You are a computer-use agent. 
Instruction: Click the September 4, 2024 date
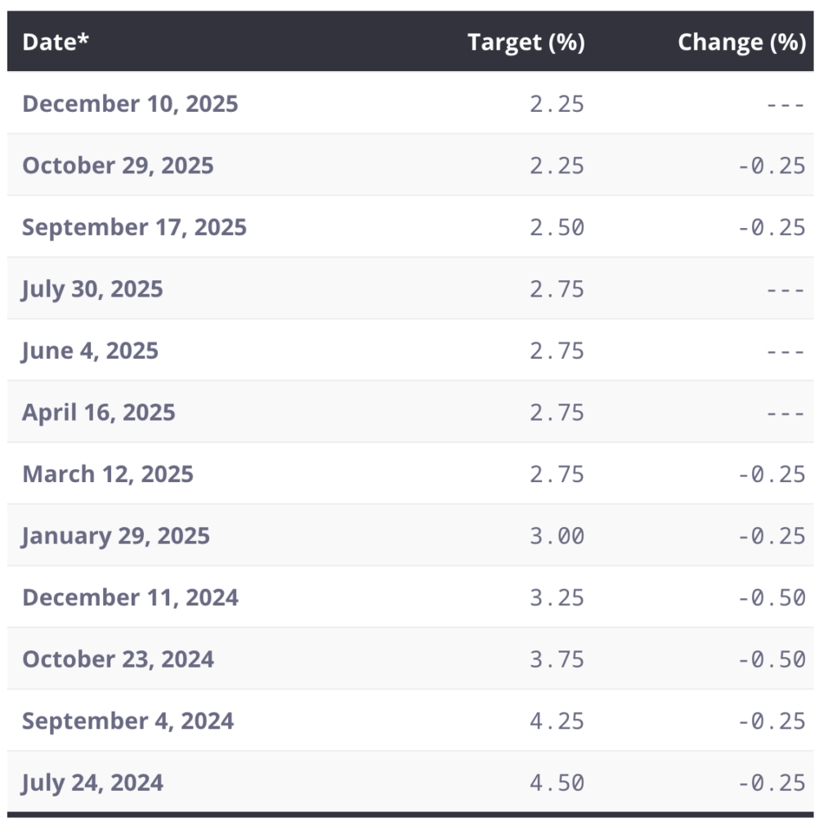tap(128, 721)
